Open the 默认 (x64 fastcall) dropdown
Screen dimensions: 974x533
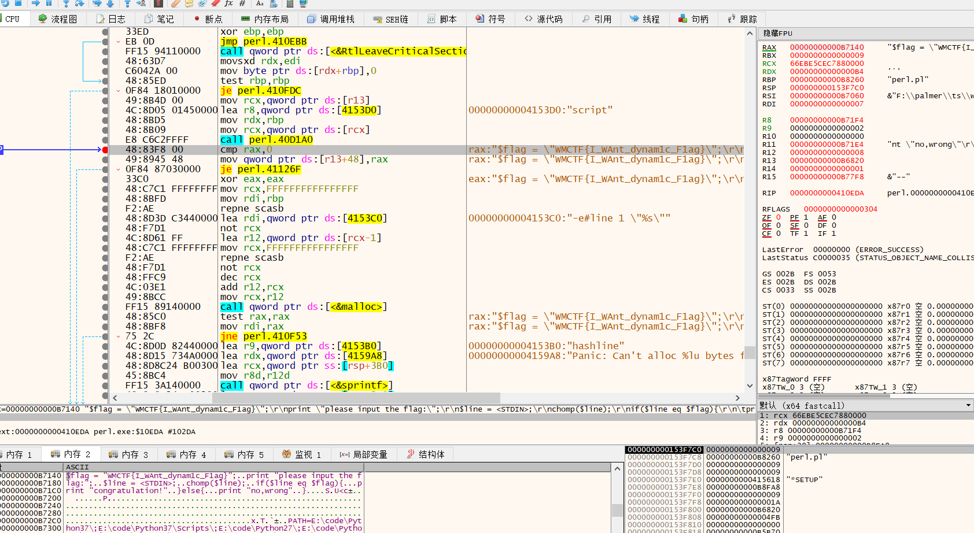tap(968, 405)
